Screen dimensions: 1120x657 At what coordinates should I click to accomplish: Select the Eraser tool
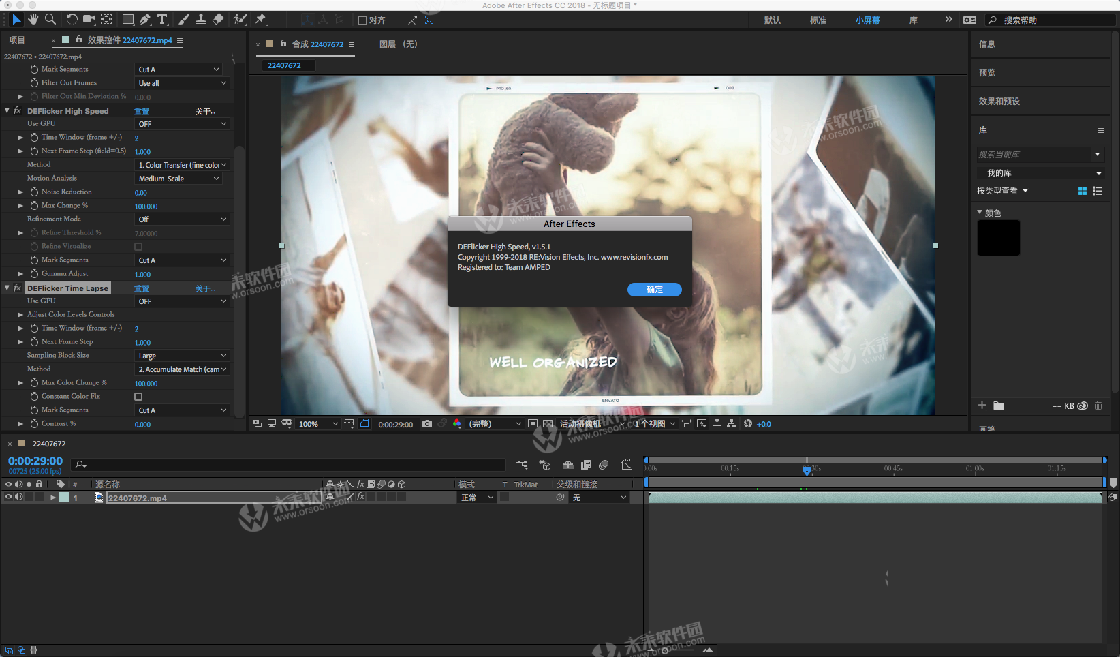pos(218,20)
